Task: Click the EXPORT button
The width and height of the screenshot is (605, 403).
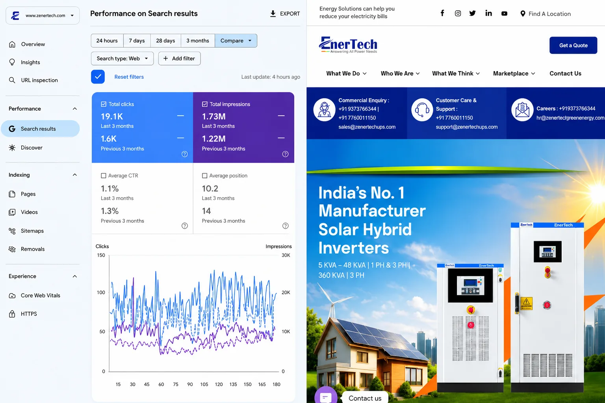Action: (x=285, y=14)
